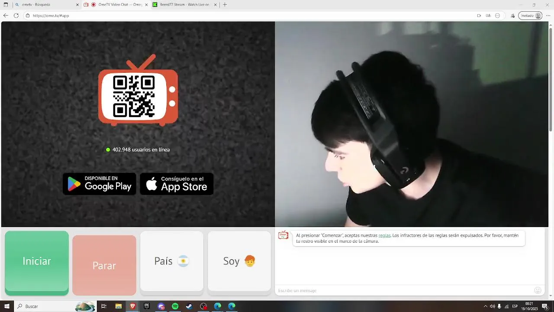This screenshot has height=312, width=554.
Task: Close the Beenji77 Stream tab
Action: point(215,5)
